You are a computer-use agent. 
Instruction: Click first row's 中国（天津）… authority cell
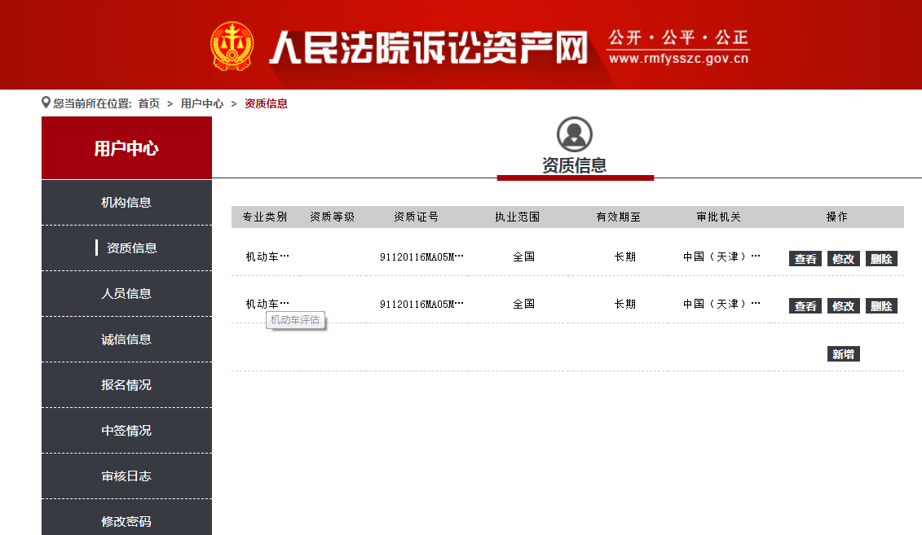coord(721,257)
